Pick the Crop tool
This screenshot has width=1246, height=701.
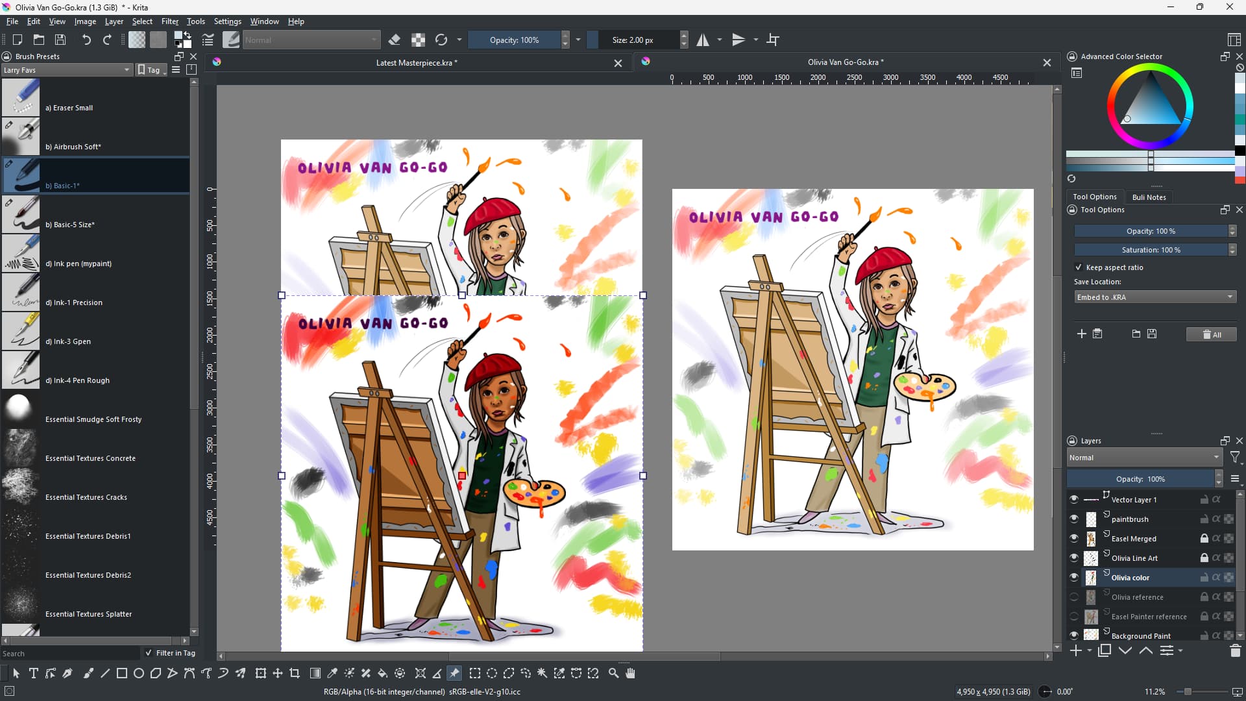295,673
